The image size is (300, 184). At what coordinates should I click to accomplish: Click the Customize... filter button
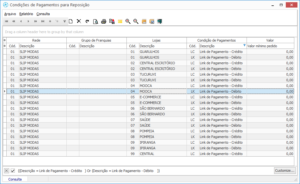coord(285,170)
